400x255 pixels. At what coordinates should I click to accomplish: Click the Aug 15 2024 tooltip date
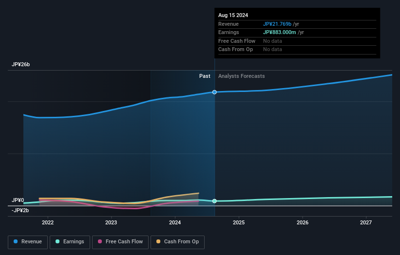click(x=233, y=15)
